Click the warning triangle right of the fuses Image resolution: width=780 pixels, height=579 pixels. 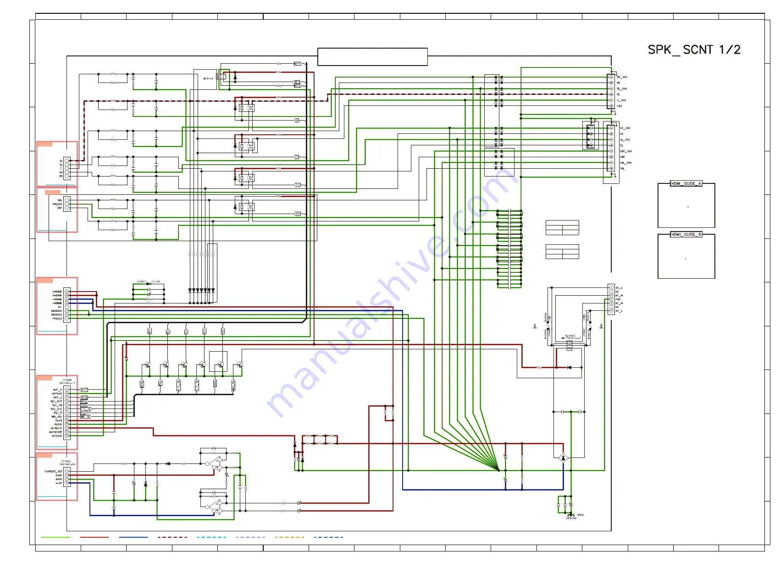tap(601, 326)
